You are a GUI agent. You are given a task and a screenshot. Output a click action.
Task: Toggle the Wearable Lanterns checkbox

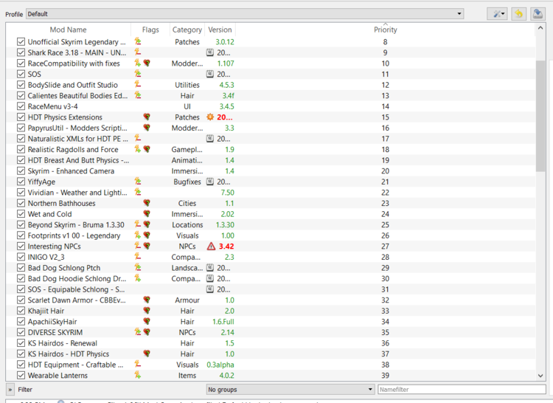tap(21, 376)
